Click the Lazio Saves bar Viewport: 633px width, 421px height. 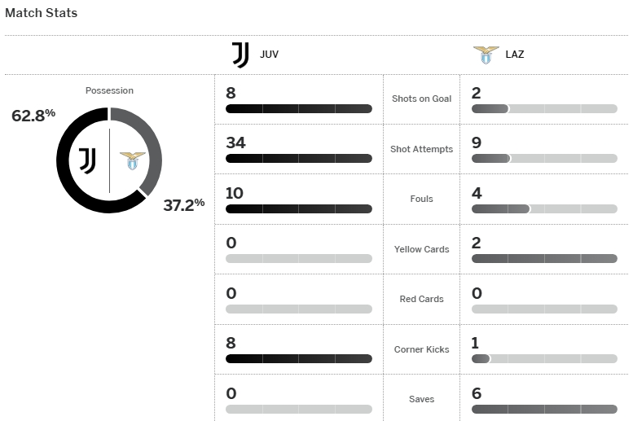tap(543, 409)
